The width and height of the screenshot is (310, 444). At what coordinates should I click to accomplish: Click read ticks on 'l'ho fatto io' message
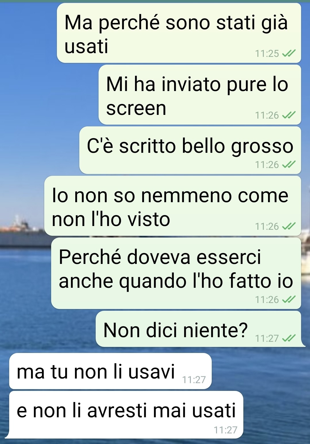(x=289, y=300)
